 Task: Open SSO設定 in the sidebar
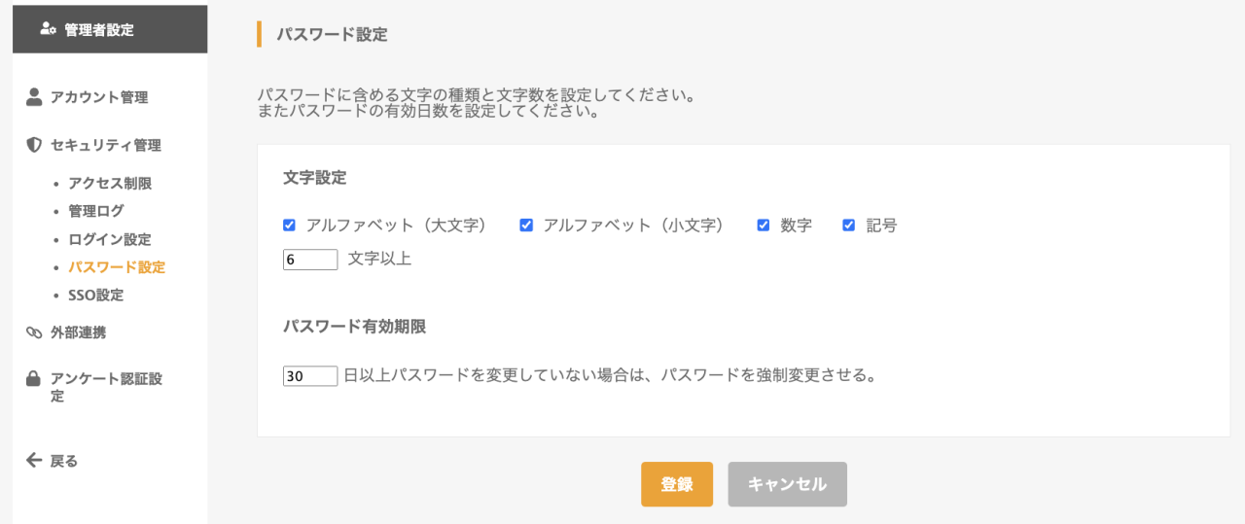[95, 295]
